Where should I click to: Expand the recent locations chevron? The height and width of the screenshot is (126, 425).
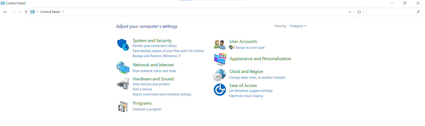point(20,12)
